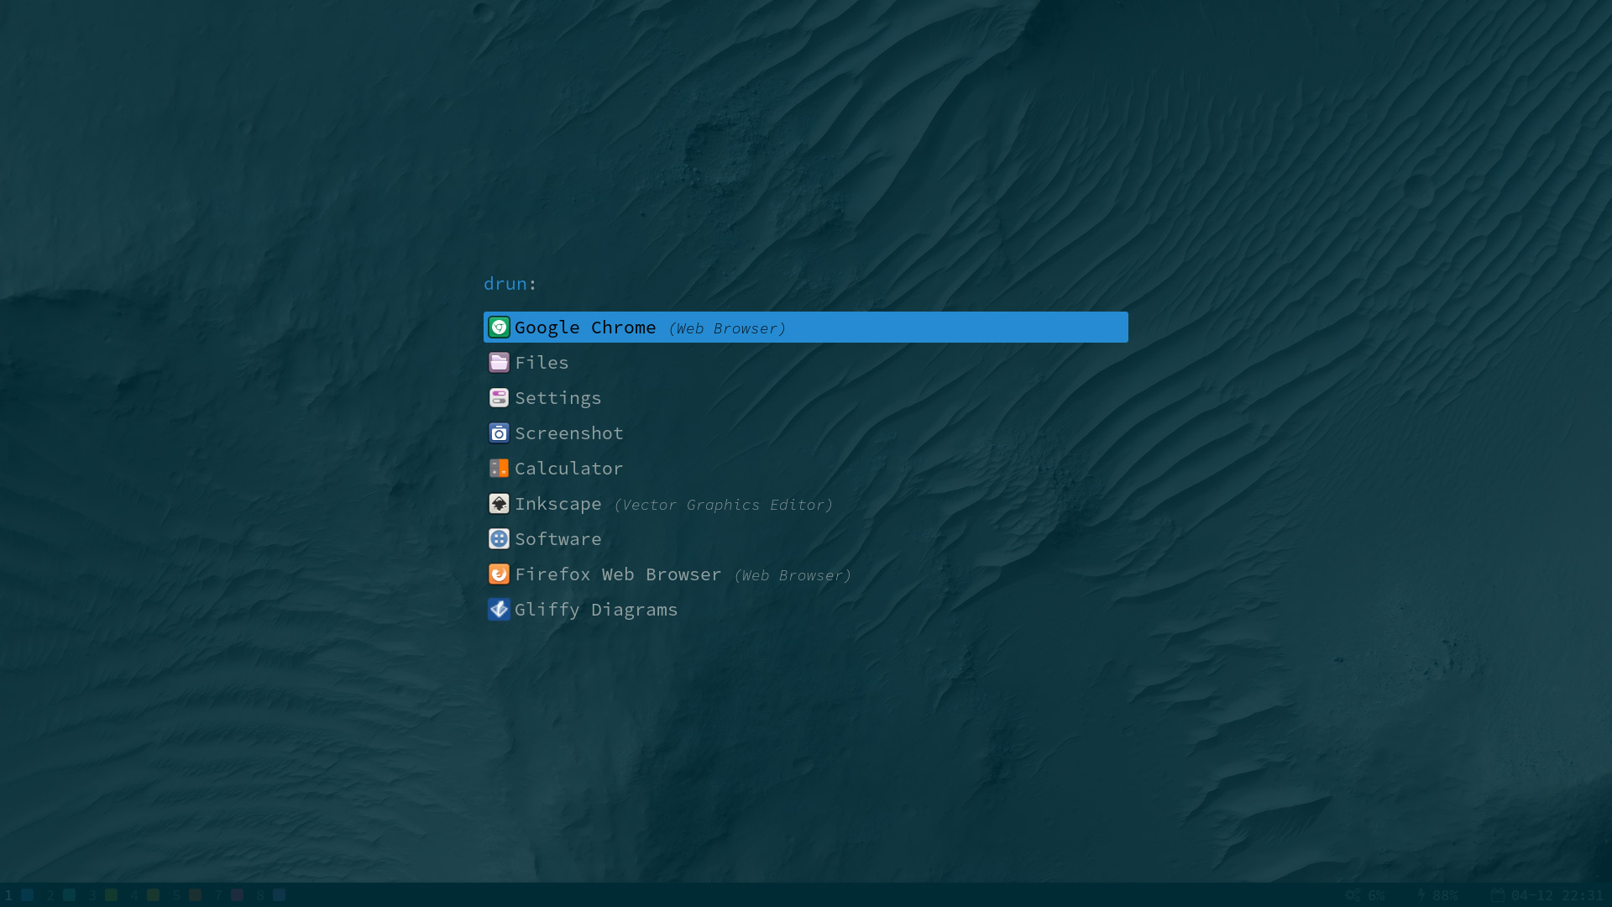1612x907 pixels.
Task: Click the Calculator icon
Action: pos(499,469)
